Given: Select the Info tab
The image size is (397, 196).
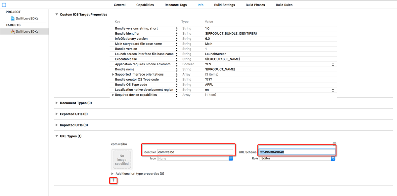Looking at the screenshot, I should pos(200,5).
